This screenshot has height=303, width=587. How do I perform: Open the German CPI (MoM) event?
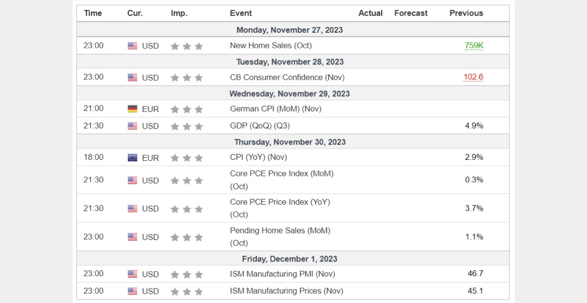(275, 109)
